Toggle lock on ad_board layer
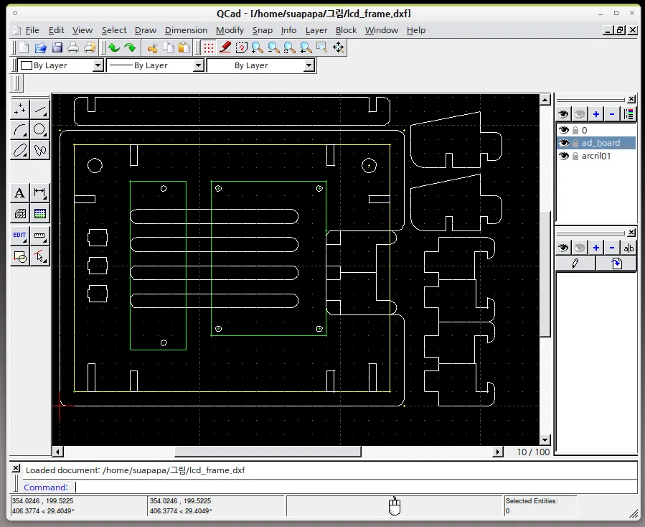The image size is (645, 527). tap(575, 143)
